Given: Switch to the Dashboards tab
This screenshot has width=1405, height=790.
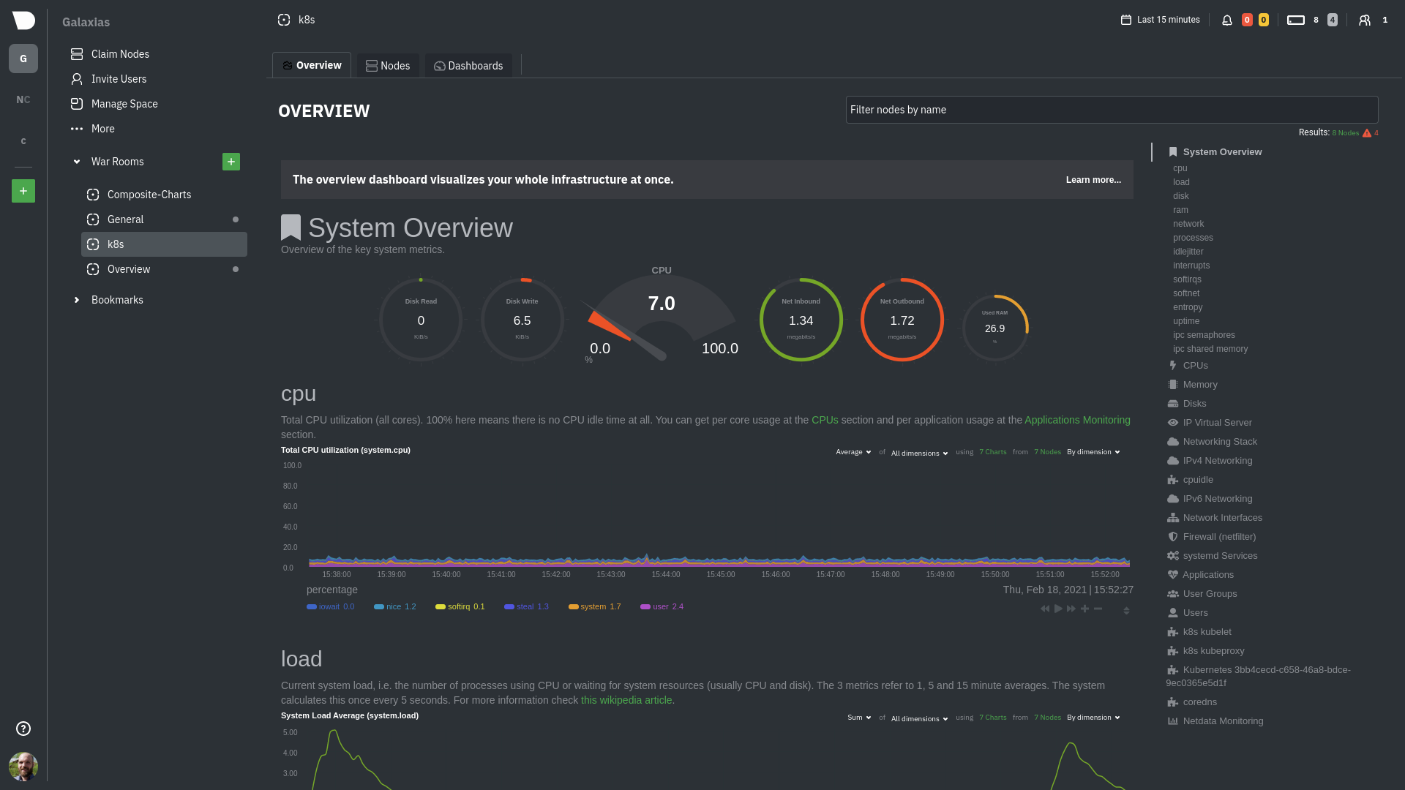Looking at the screenshot, I should tap(468, 66).
